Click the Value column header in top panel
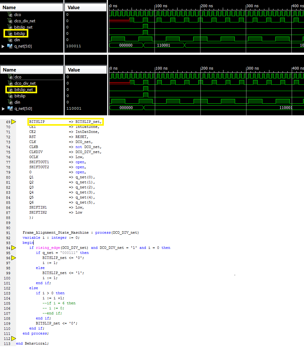 [x=86, y=7]
